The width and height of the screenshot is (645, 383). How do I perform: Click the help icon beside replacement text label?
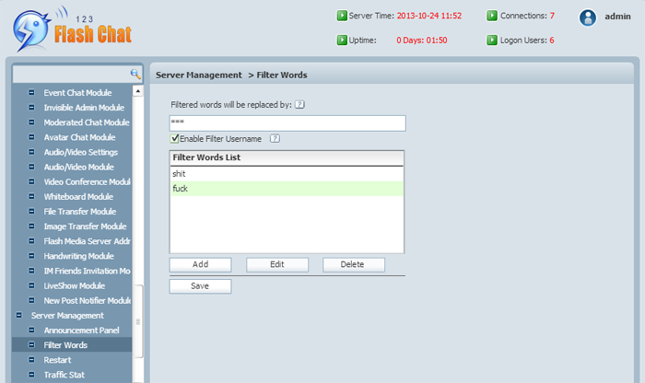tap(299, 105)
